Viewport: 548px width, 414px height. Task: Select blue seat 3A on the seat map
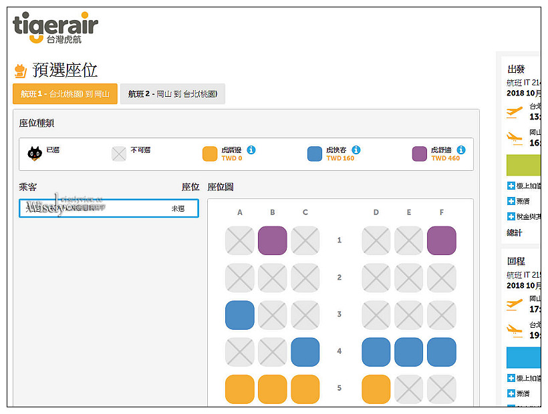pos(240,314)
